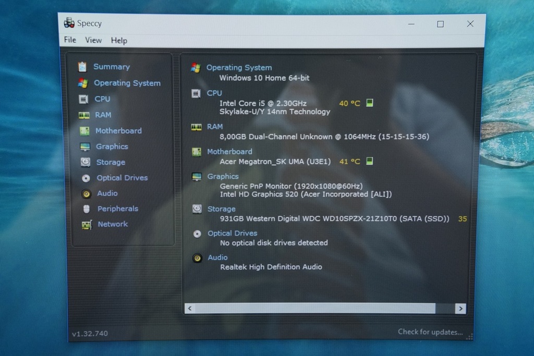Click the Acer Megatron_SK UMA (U3E1) text
The height and width of the screenshot is (356, 534).
pyautogui.click(x=275, y=162)
